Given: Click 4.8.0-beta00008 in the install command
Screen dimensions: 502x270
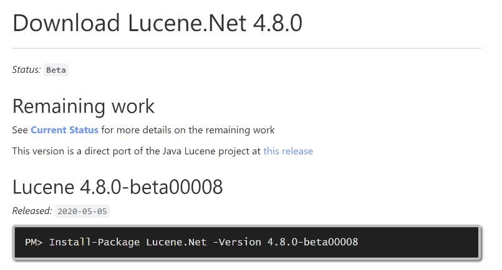Looking at the screenshot, I should coord(312,242).
